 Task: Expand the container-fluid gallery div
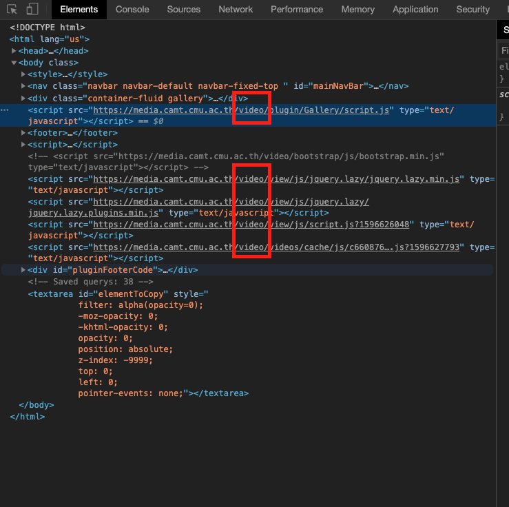[x=23, y=98]
